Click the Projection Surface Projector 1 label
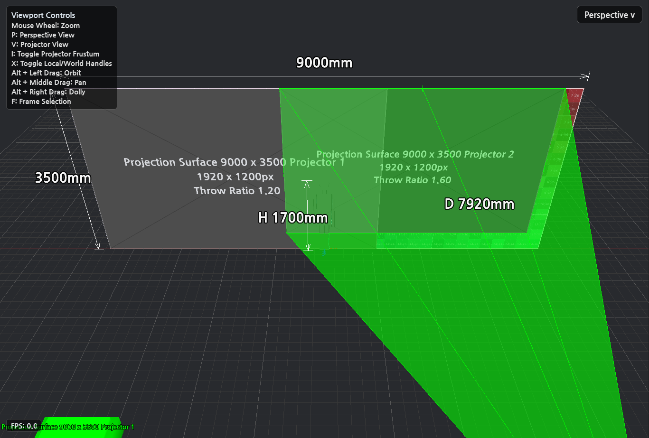 coord(234,162)
